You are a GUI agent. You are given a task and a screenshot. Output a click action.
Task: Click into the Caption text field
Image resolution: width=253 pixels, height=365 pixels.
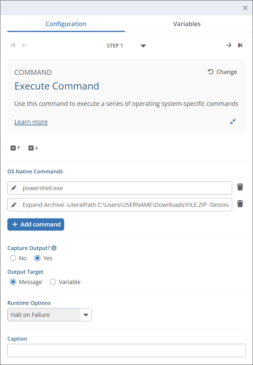click(126, 350)
